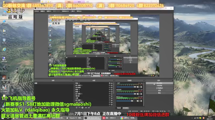Switch to OBS 24.0.3 taskbar button
The height and width of the screenshot is (120, 215).
pos(92,118)
